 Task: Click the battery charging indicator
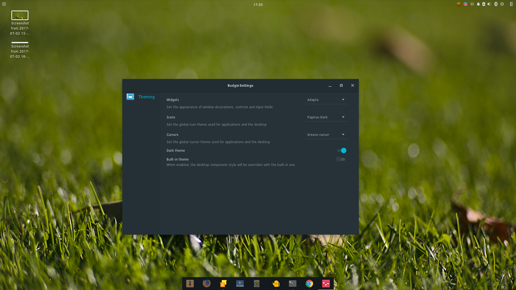pyautogui.click(x=484, y=4)
